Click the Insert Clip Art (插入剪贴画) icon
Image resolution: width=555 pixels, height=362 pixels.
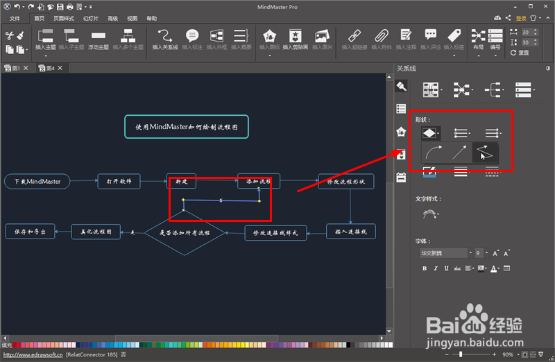click(296, 36)
